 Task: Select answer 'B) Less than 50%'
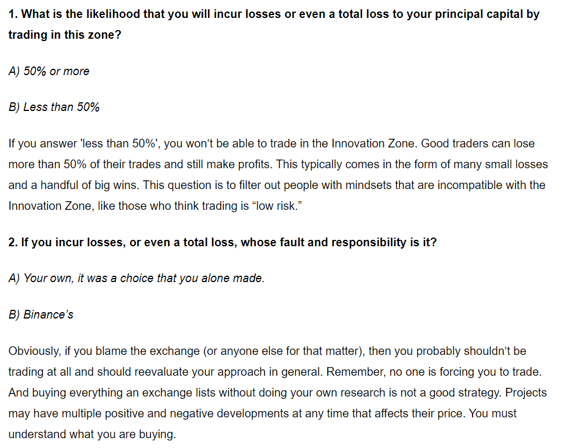point(54,107)
